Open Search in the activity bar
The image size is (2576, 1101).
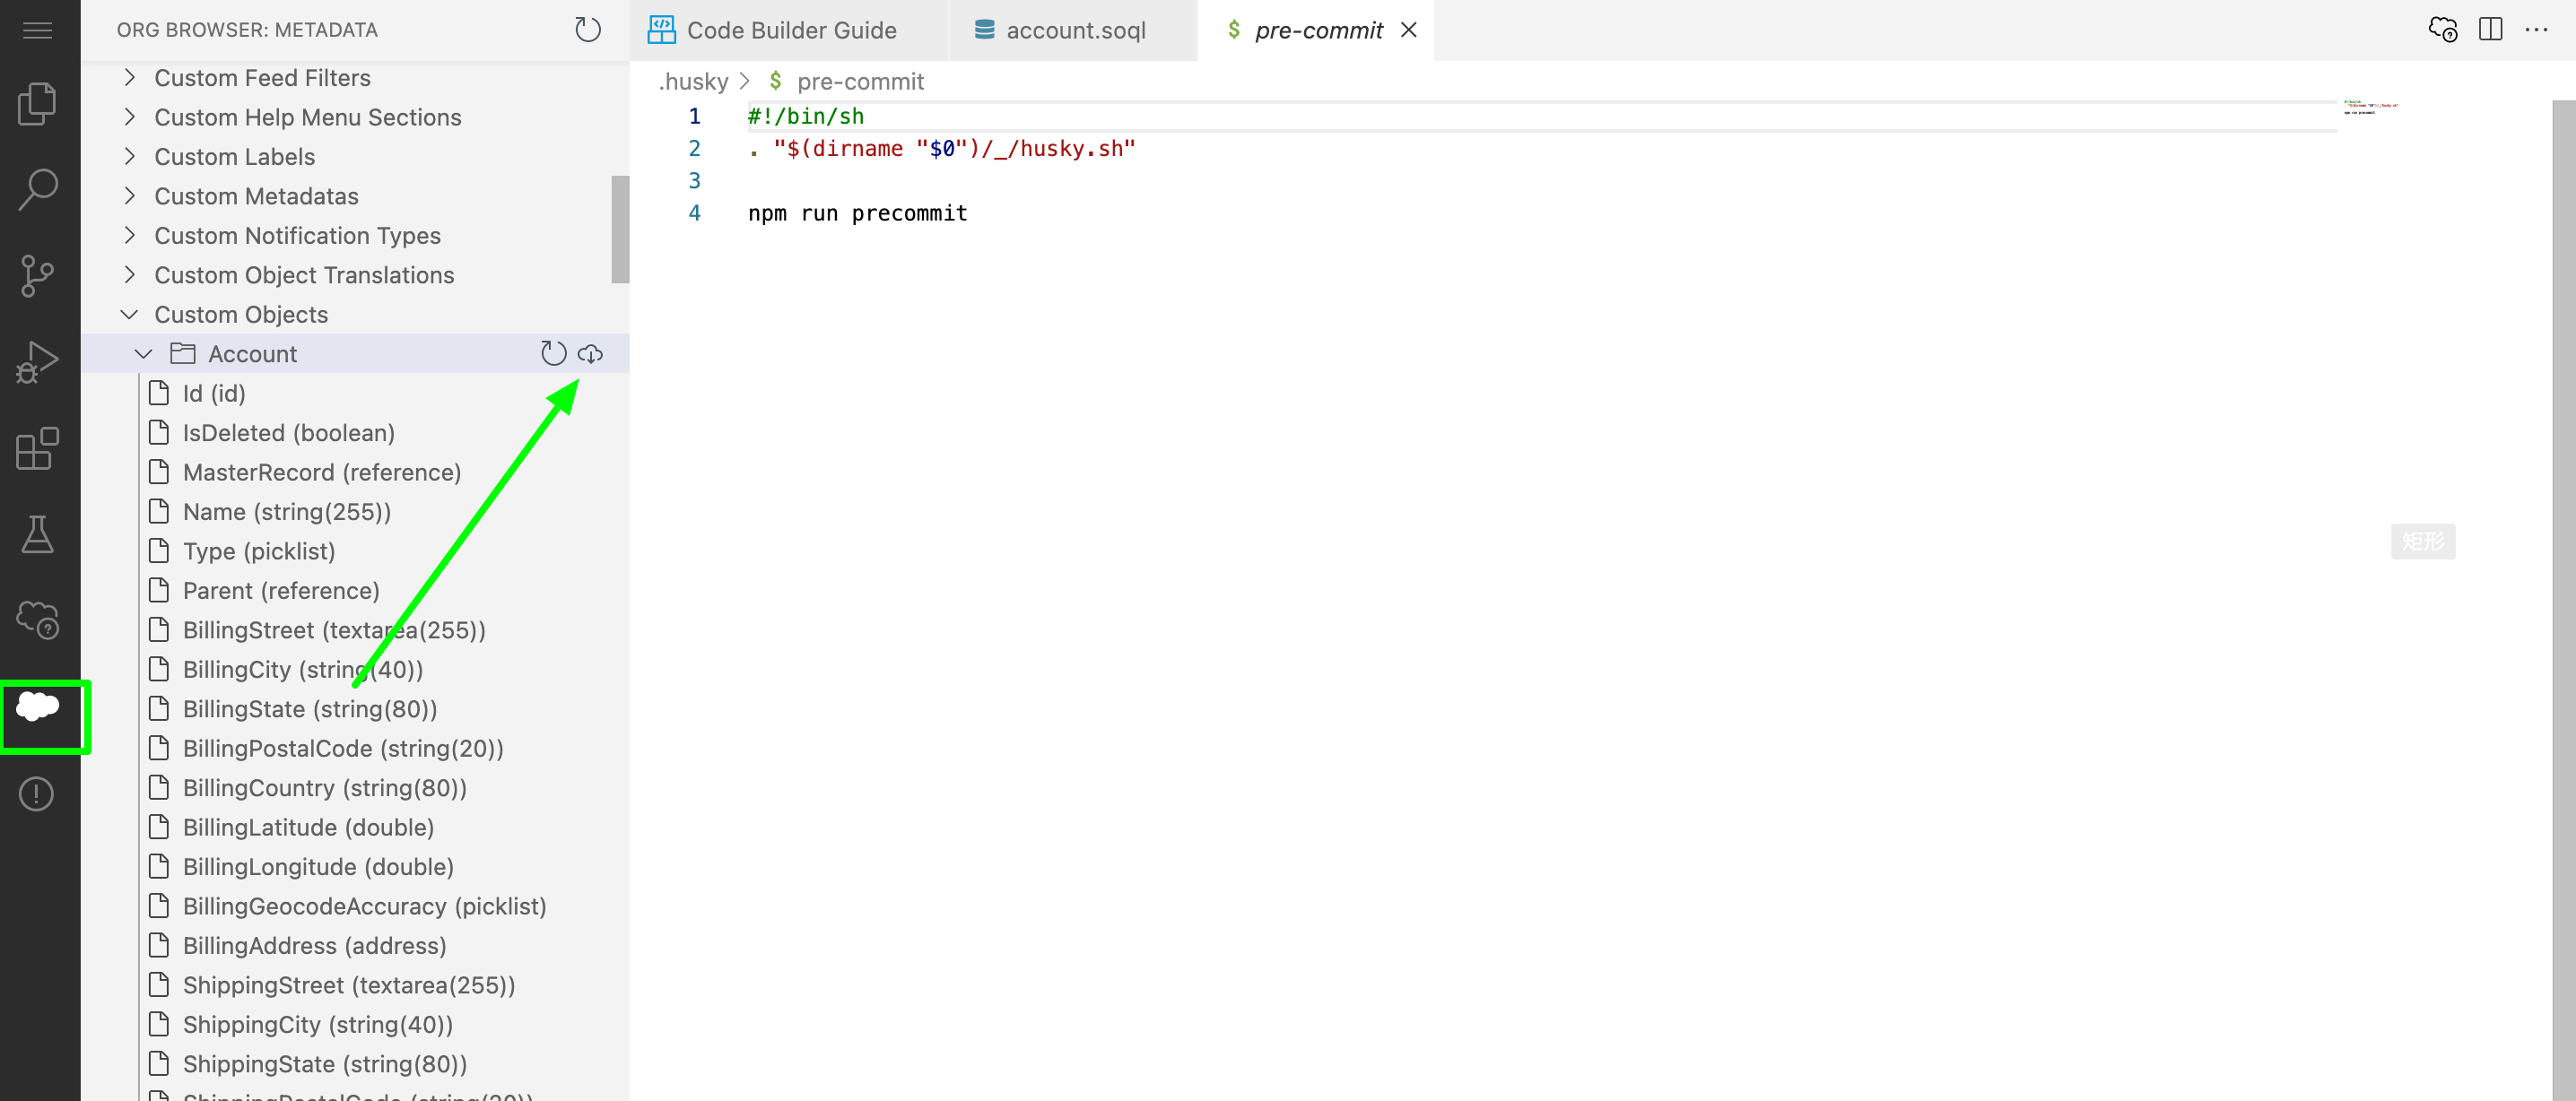(37, 188)
